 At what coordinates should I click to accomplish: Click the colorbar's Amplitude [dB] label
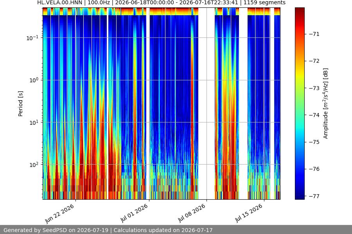[325, 103]
